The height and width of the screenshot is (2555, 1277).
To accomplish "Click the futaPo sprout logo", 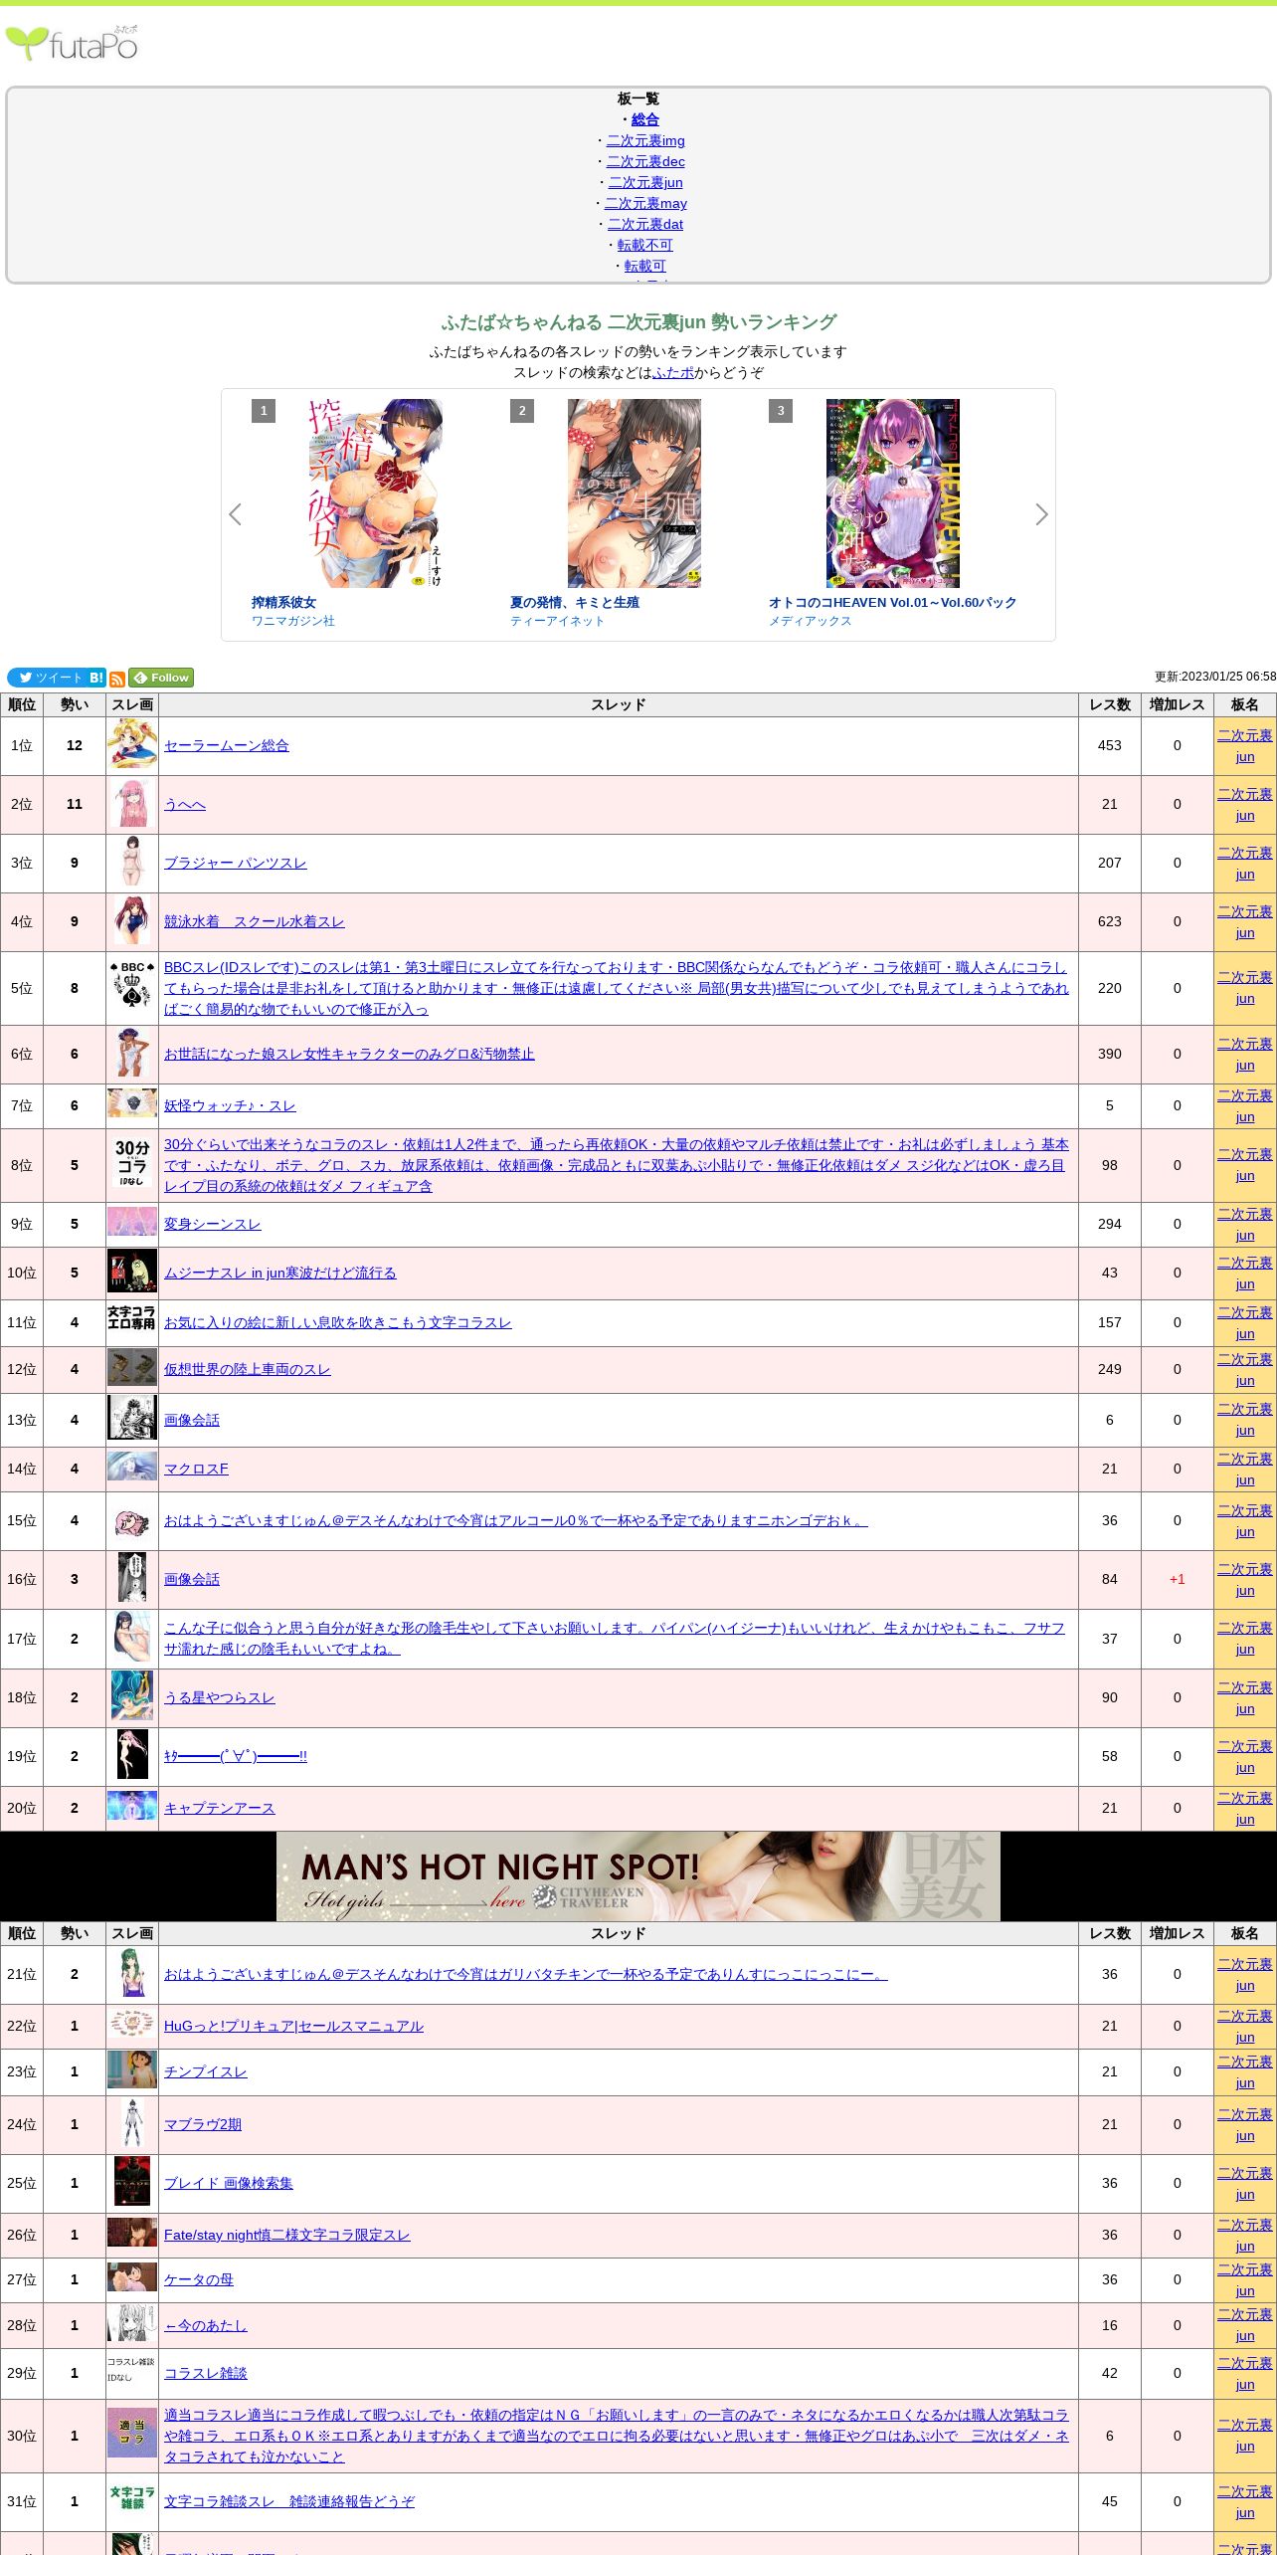I will coord(73,43).
